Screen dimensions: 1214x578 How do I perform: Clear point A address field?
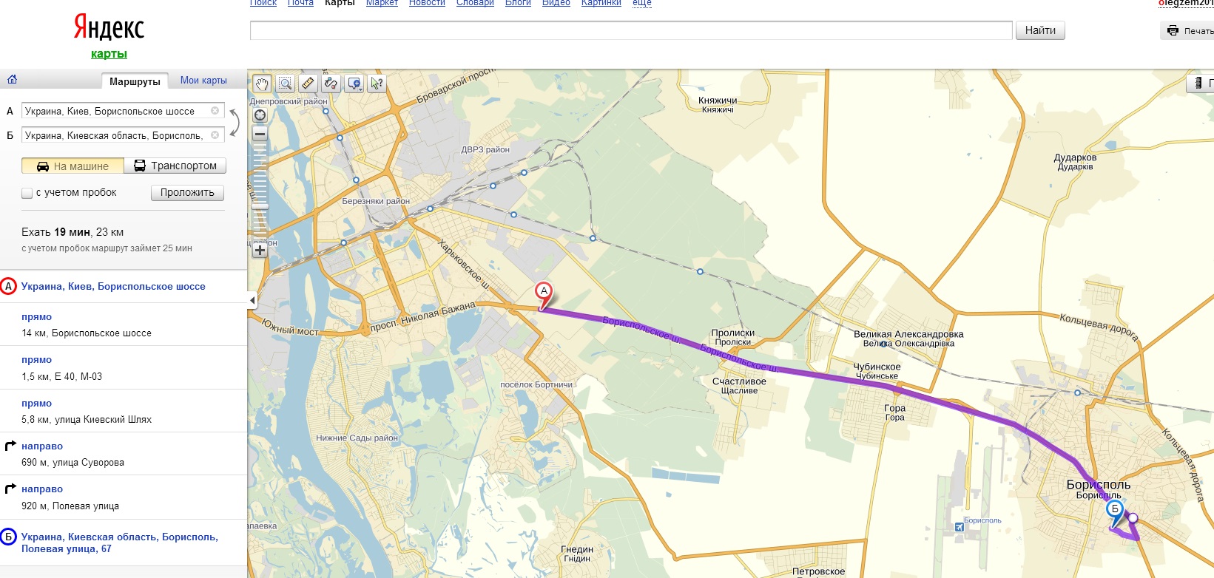coord(215,111)
